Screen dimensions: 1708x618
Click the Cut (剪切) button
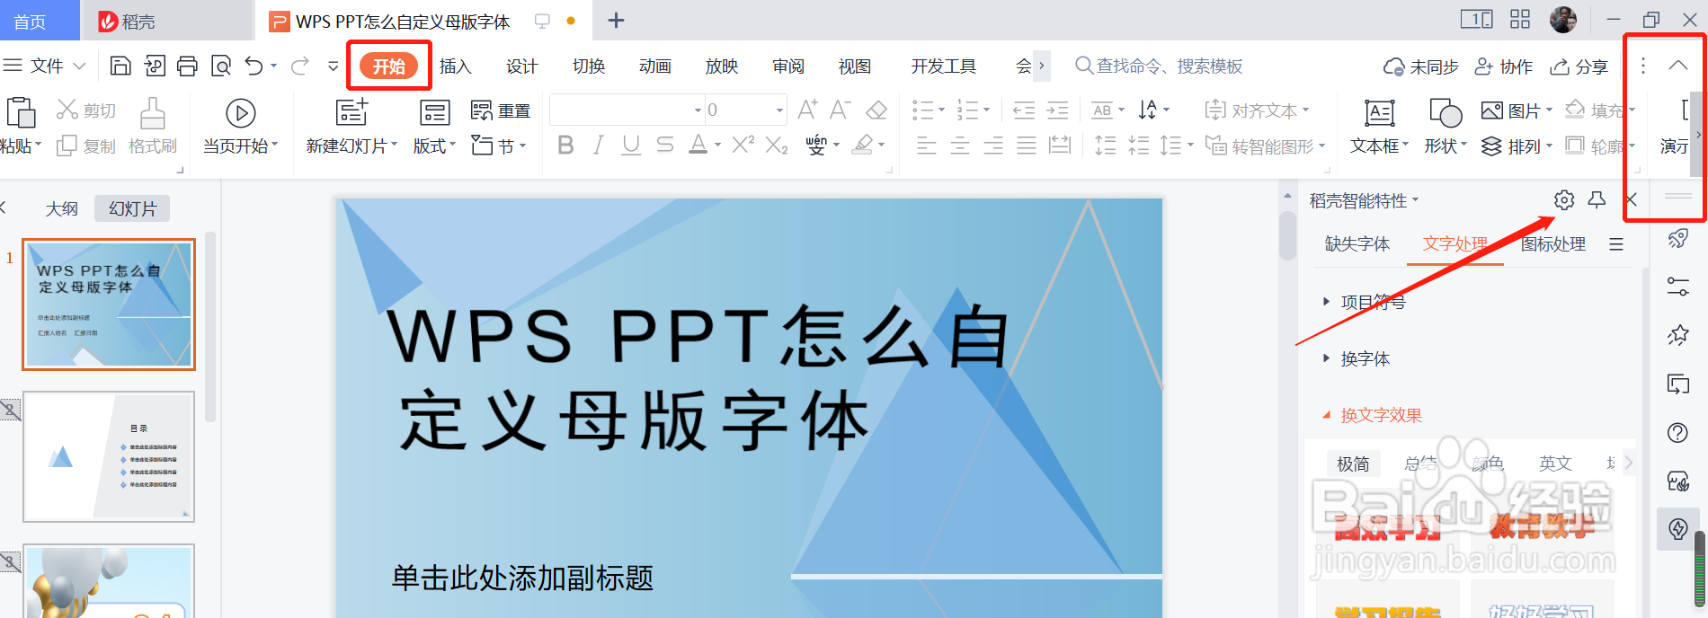[x=86, y=110]
